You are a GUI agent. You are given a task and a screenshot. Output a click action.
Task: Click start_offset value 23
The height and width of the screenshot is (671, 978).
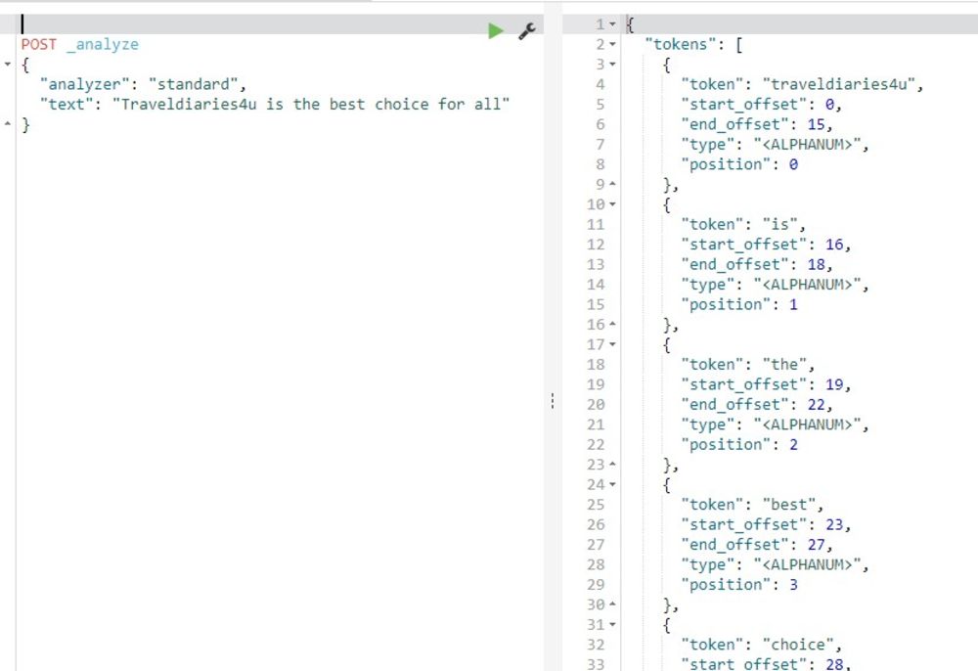tap(834, 524)
